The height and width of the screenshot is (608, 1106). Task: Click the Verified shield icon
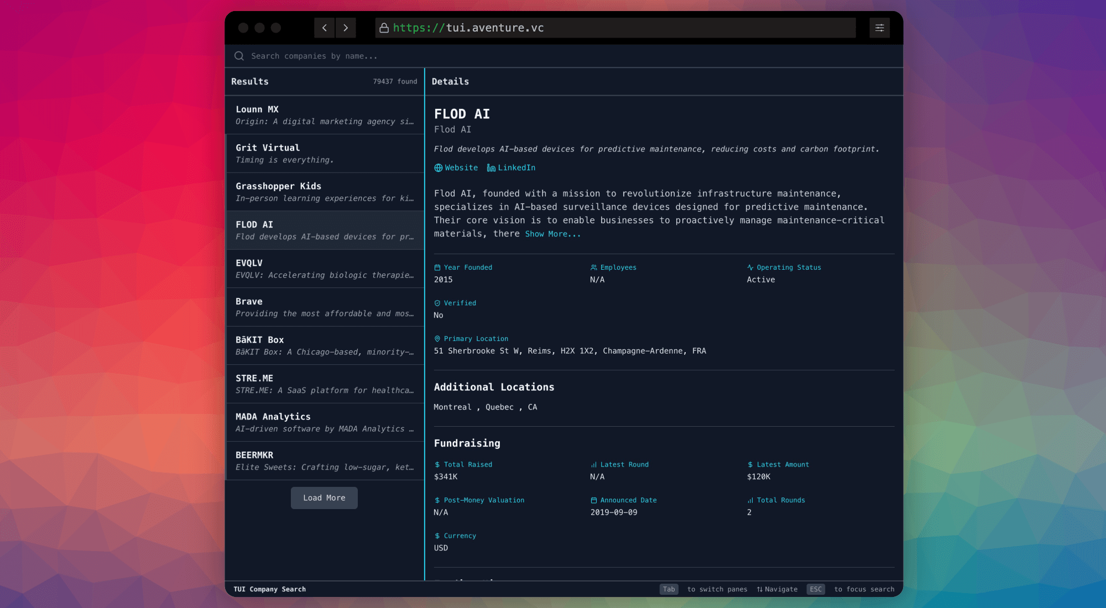tap(437, 303)
